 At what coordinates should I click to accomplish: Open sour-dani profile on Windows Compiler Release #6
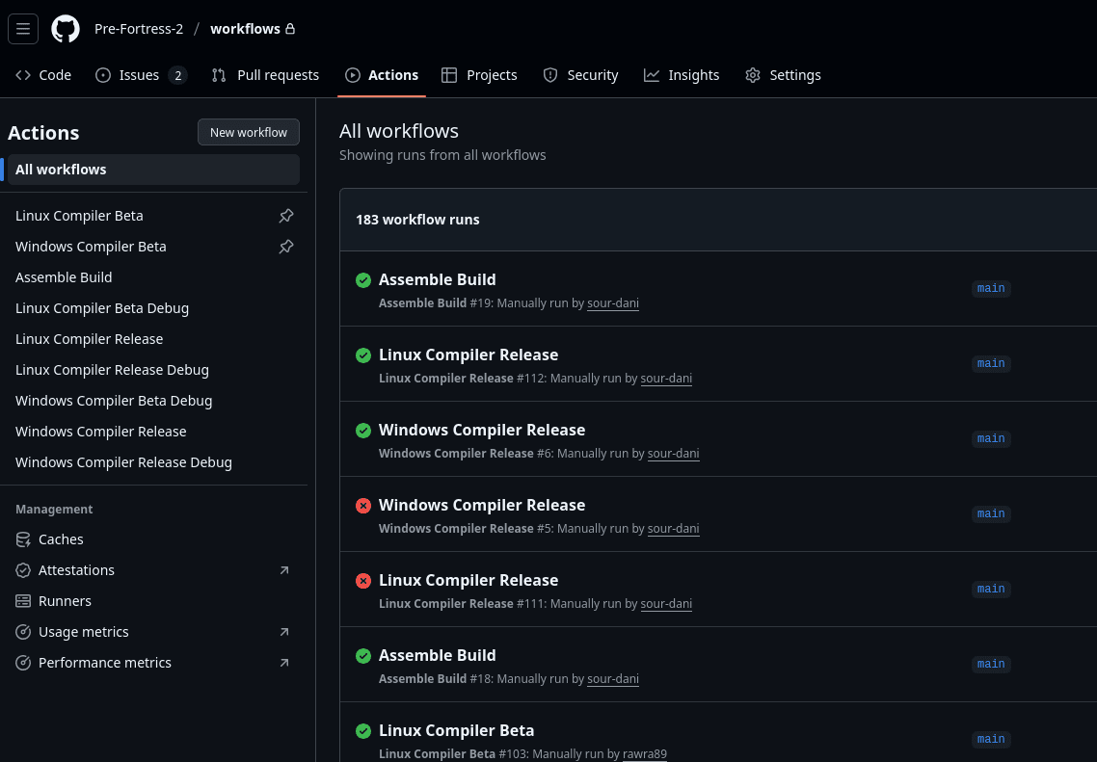(x=673, y=453)
